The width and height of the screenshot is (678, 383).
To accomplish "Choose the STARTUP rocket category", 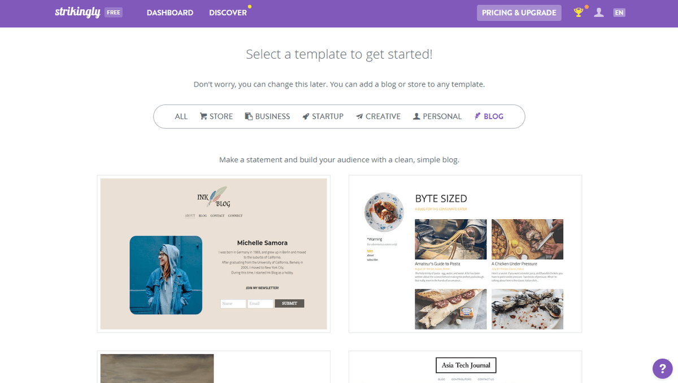I will 323,116.
